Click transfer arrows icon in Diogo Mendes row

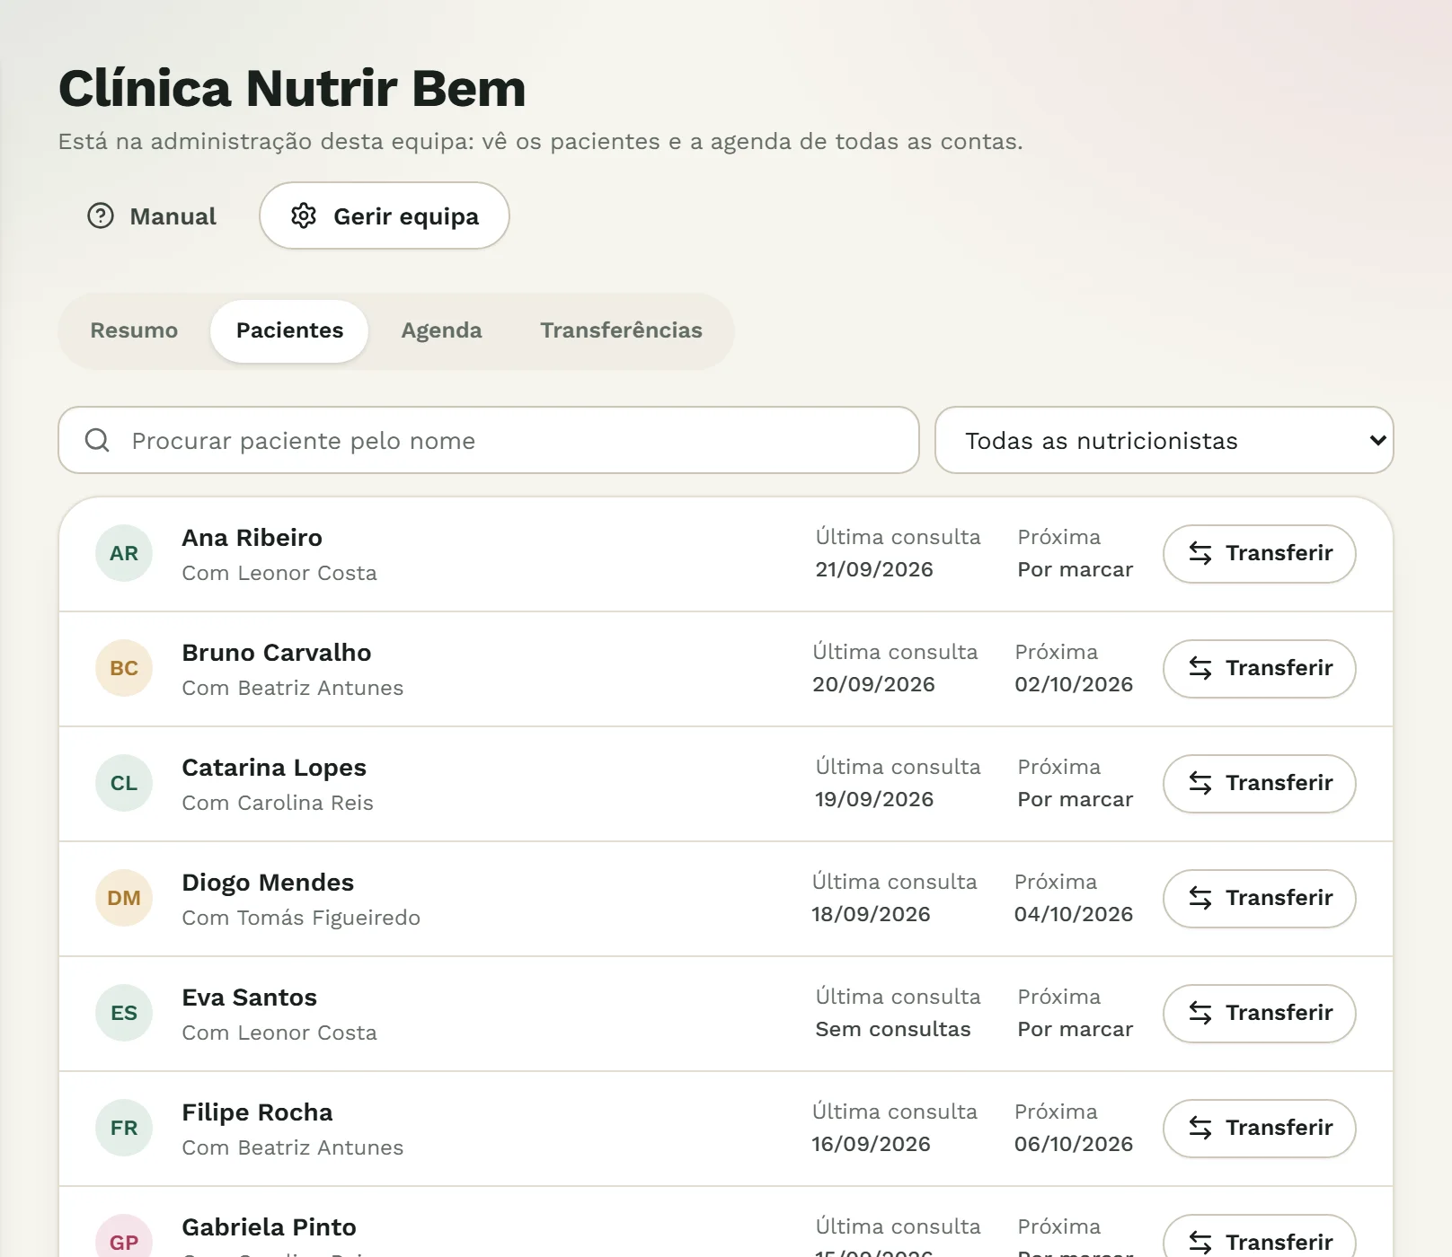point(1200,898)
